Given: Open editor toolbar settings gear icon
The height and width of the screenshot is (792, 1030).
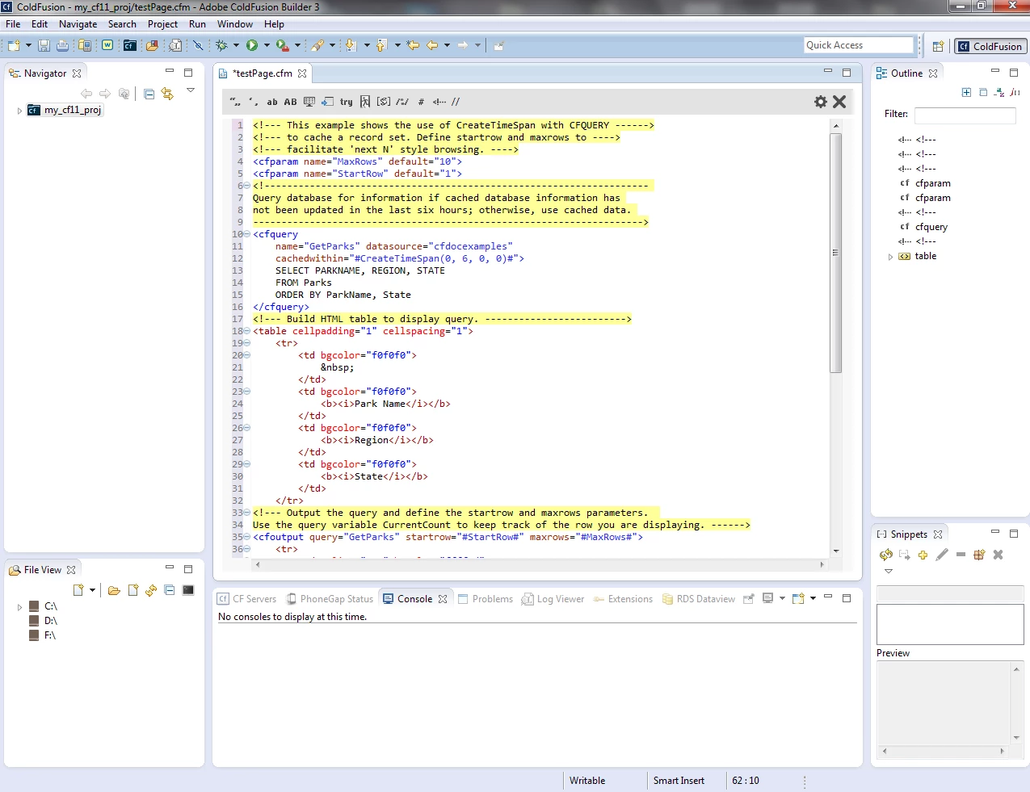Looking at the screenshot, I should [x=820, y=102].
